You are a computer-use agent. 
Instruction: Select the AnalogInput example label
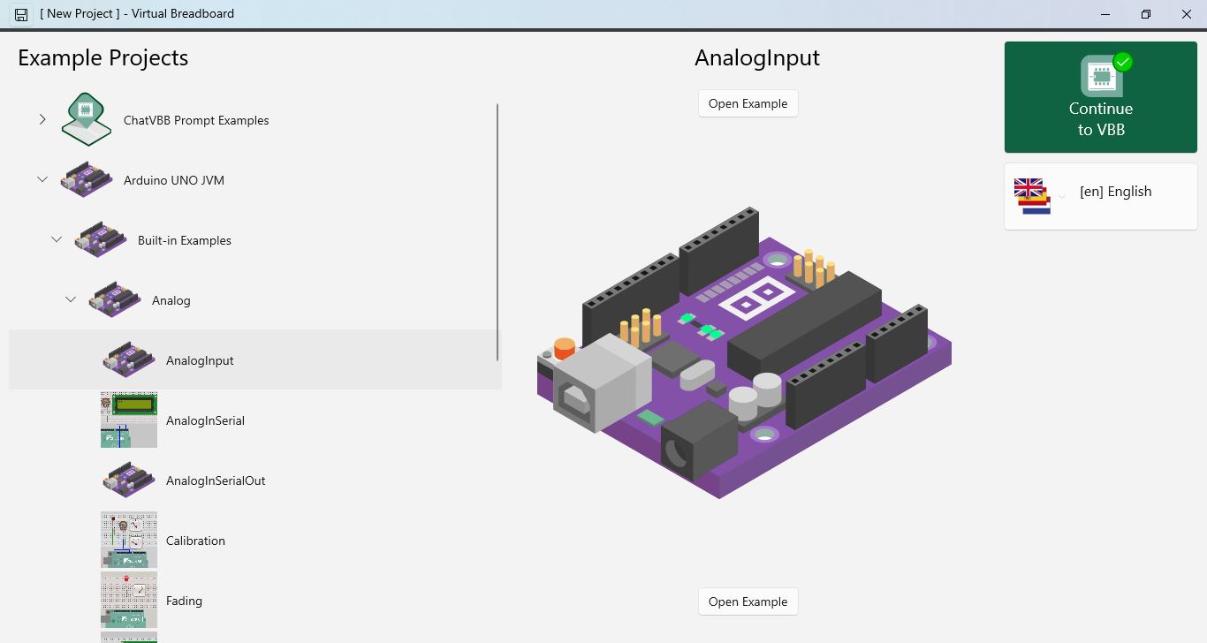[x=200, y=360]
